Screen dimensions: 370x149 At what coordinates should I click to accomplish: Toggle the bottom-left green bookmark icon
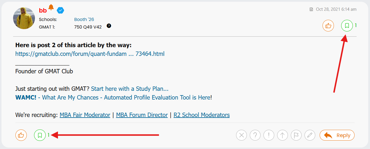(x=40, y=135)
